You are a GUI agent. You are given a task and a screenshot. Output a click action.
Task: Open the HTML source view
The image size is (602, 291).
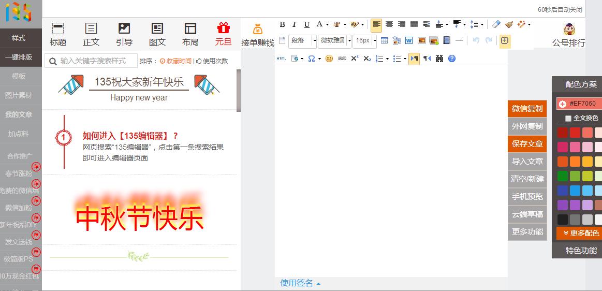click(282, 59)
